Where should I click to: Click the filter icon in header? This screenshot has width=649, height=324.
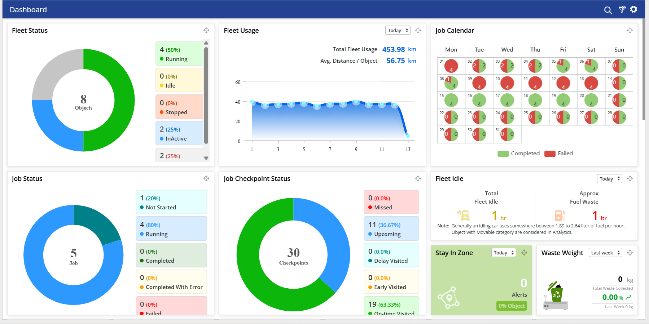click(622, 10)
